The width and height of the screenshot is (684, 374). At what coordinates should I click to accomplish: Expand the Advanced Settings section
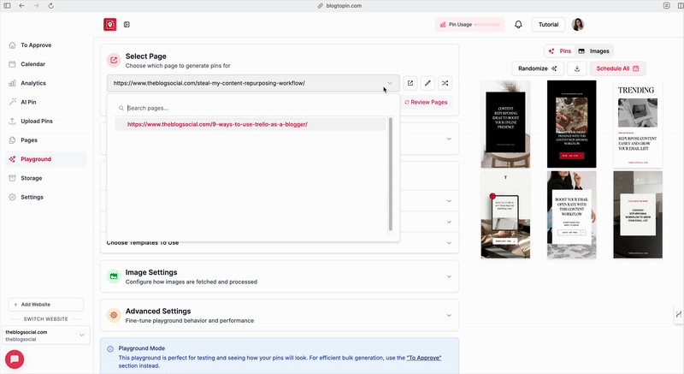pyautogui.click(x=449, y=315)
